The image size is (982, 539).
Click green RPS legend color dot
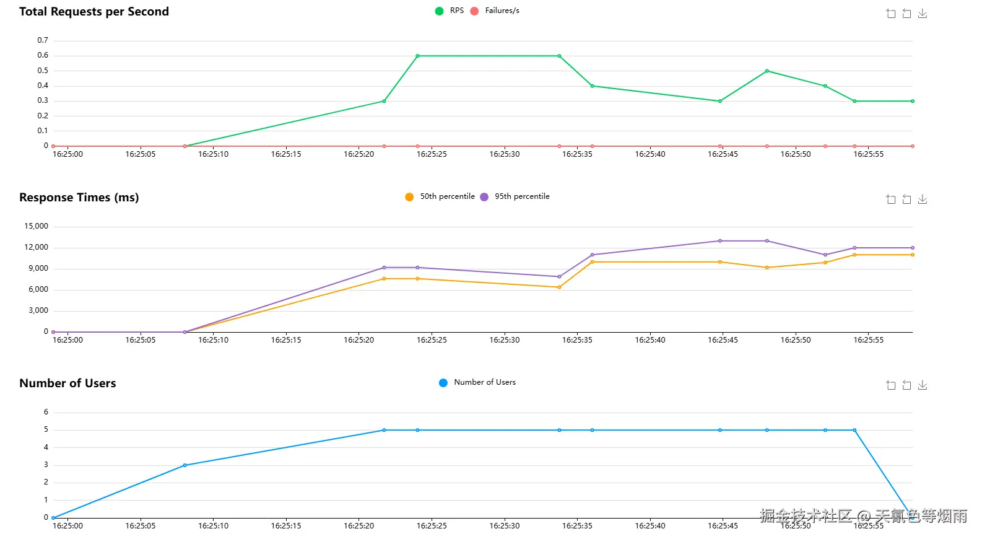point(440,11)
